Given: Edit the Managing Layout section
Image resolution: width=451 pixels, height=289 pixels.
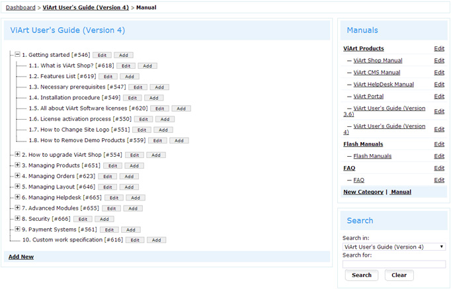Looking at the screenshot, I should click(108, 187).
